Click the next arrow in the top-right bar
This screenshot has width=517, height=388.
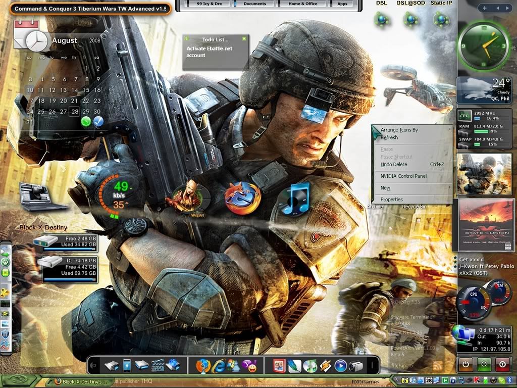coord(508,8)
